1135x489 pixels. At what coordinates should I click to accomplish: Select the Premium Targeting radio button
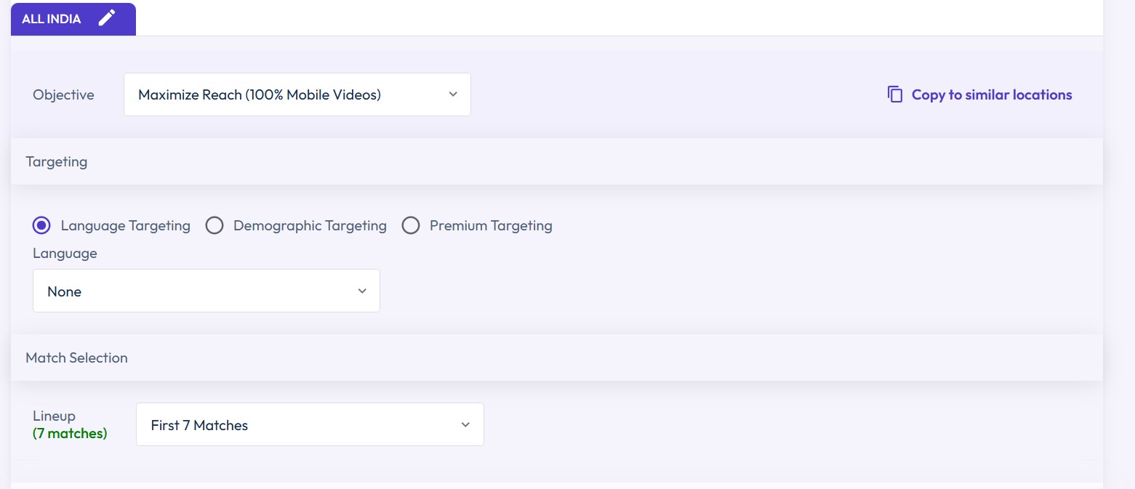coord(411,225)
